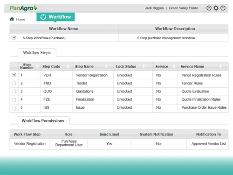Screen dimensions: 233x175
Task: Click Vendor Registration step name in steps table
Action: point(92,75)
